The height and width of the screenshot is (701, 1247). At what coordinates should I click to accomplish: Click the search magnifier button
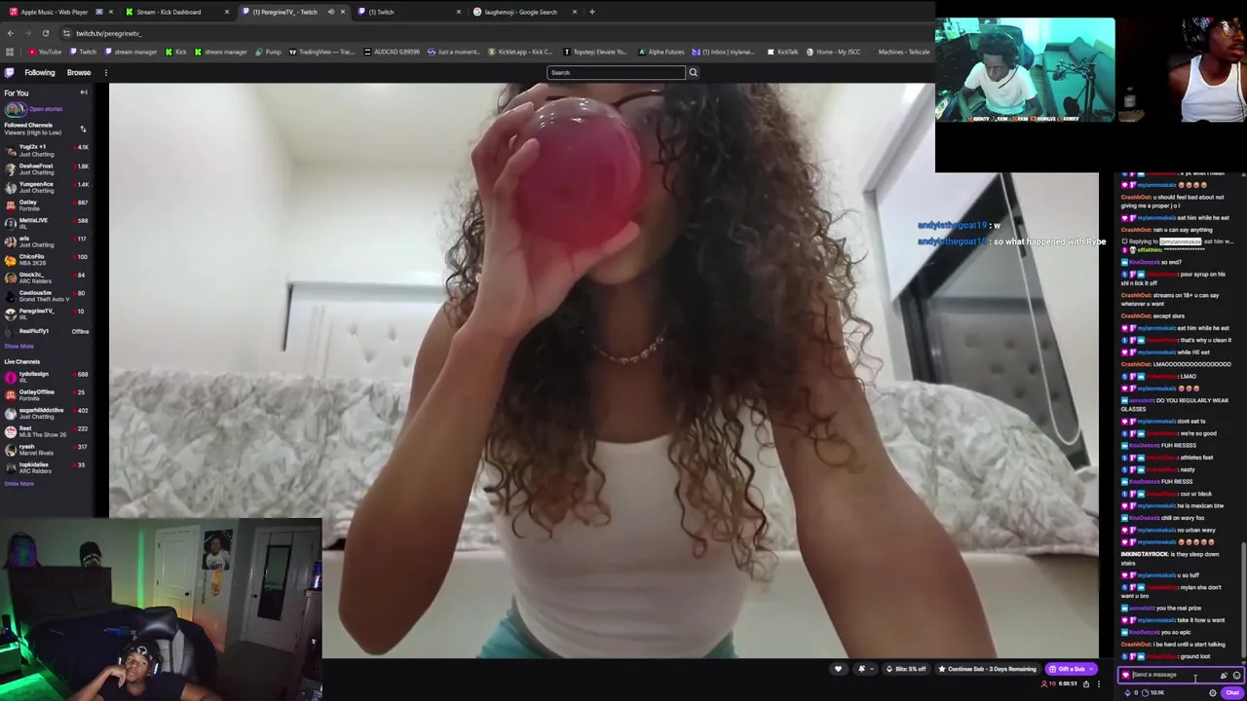pyautogui.click(x=693, y=72)
